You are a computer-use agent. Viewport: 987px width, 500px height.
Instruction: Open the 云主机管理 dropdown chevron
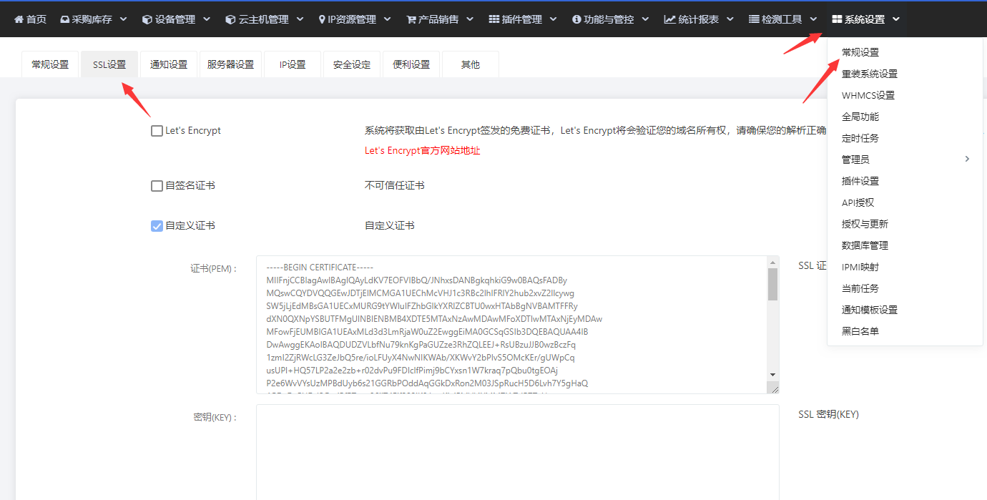pyautogui.click(x=300, y=19)
